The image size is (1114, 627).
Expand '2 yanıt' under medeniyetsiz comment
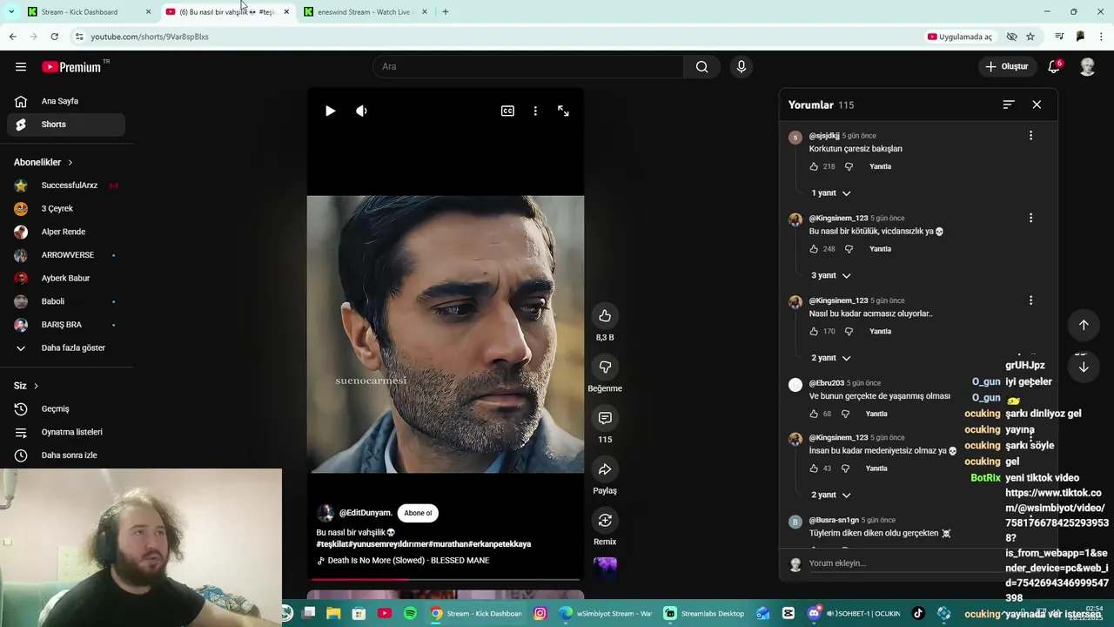click(x=830, y=495)
